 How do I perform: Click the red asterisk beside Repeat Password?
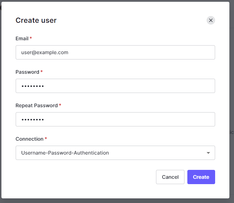click(x=60, y=105)
